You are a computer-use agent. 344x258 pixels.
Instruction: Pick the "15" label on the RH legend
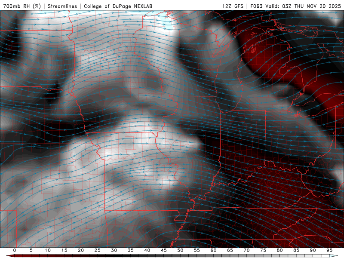click(64, 250)
